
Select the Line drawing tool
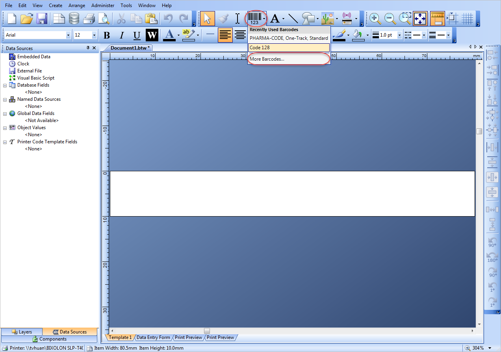293,19
